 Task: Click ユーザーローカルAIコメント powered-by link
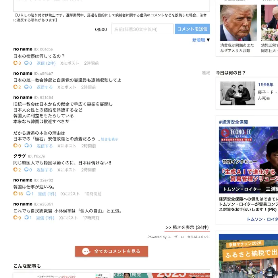coord(189,237)
